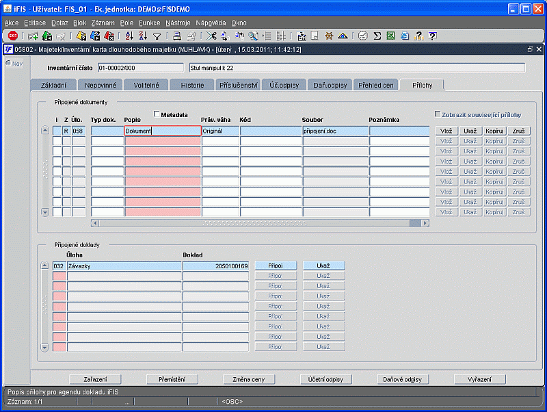547x412 pixels.
Task: Click the scissors cut icon
Action: 211,36
